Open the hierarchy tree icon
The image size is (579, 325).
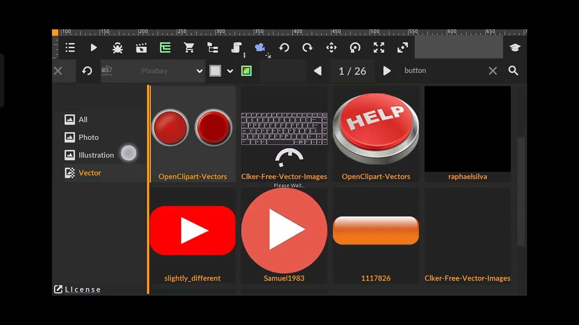(213, 48)
